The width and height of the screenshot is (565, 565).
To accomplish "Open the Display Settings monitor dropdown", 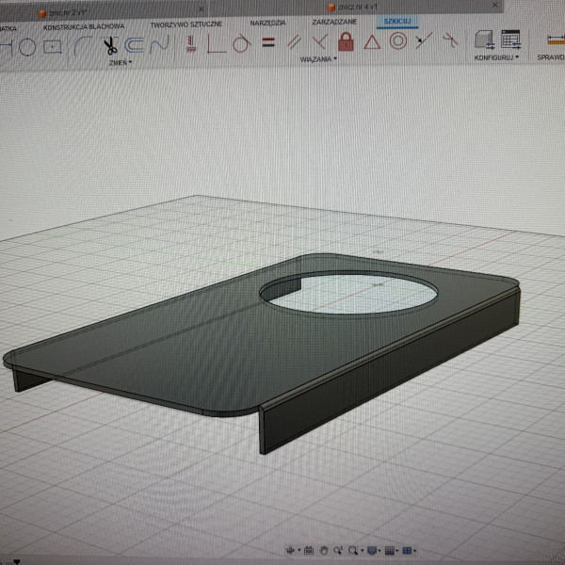I will [x=375, y=550].
